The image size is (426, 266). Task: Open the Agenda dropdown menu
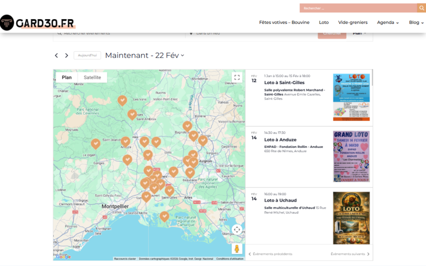[388, 22]
